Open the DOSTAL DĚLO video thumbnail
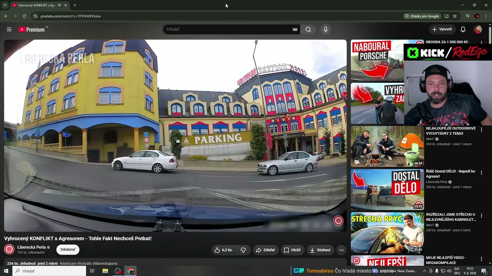This screenshot has width=492, height=276. (387, 189)
